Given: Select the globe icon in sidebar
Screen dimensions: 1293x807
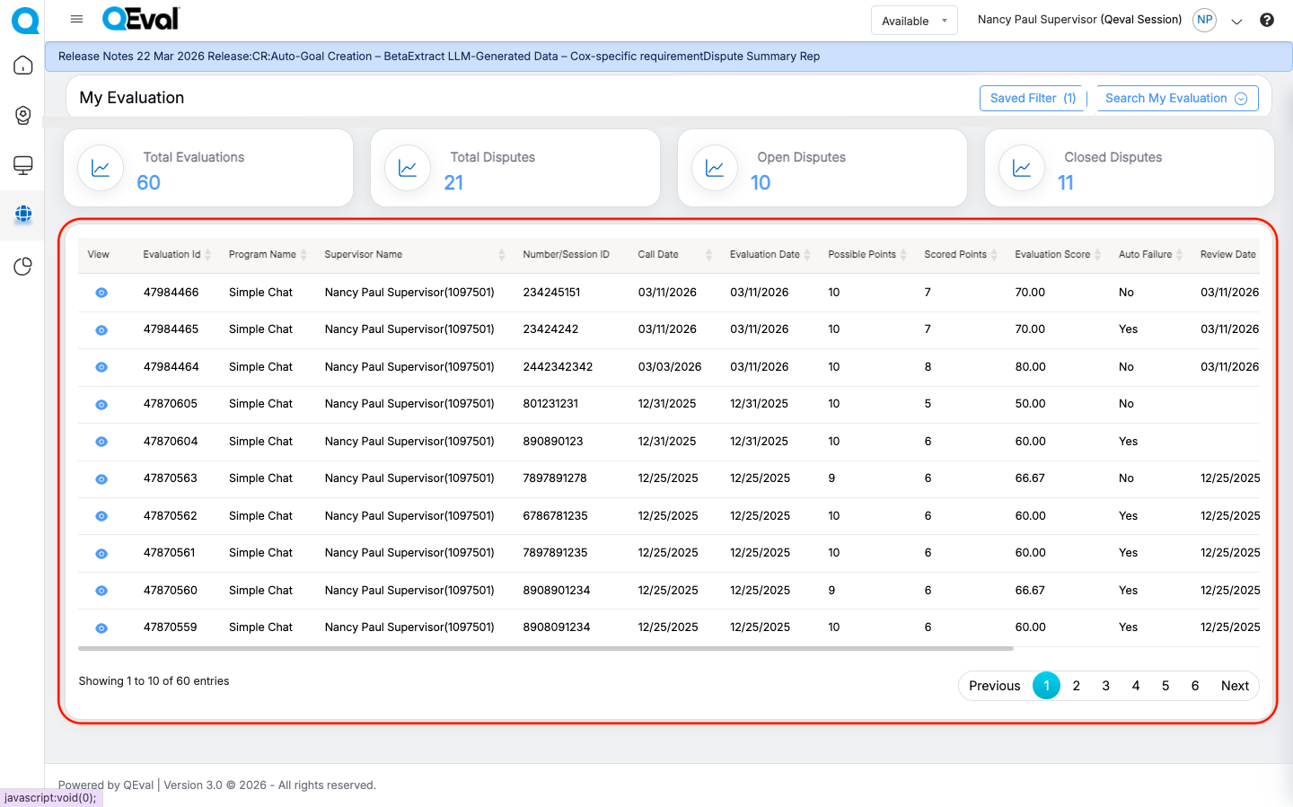Looking at the screenshot, I should tap(23, 215).
